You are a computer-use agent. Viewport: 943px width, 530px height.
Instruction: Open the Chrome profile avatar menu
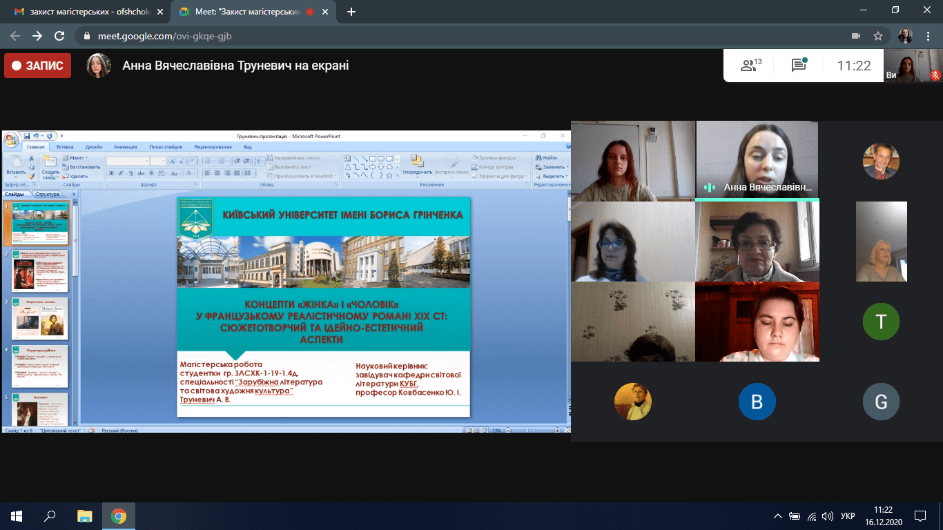905,36
